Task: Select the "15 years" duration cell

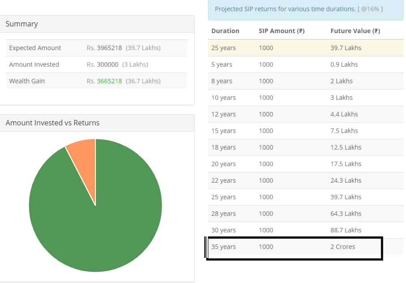Action: pyautogui.click(x=224, y=131)
